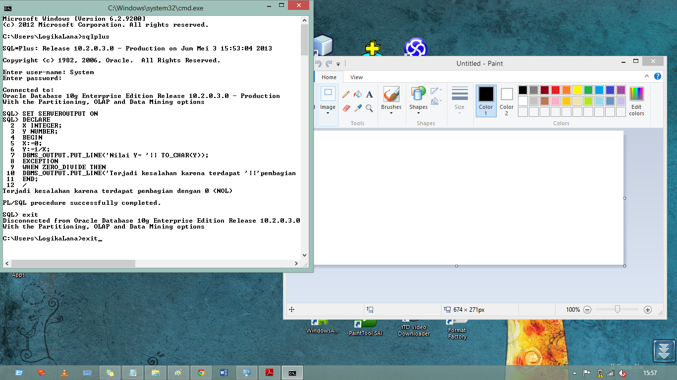Viewport: 677px width, 380px height.
Task: Open the shape Outline dropdown
Action: tap(436, 91)
